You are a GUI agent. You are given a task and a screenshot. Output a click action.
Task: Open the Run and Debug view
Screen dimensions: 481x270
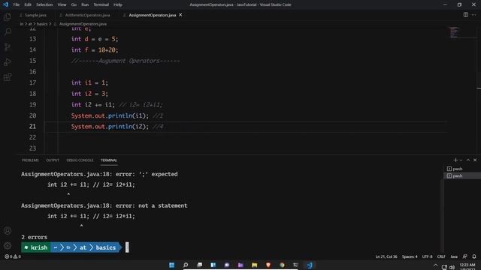click(x=8, y=61)
